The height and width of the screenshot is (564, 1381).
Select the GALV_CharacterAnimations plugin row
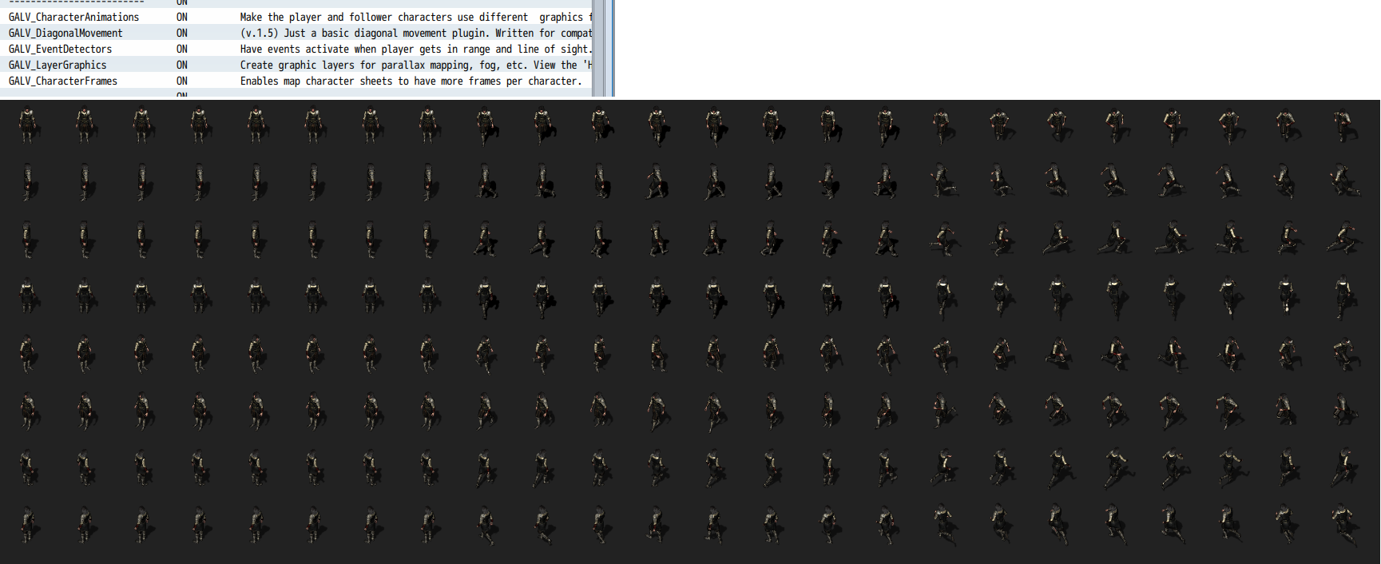pos(297,17)
